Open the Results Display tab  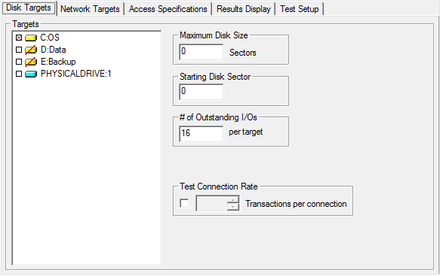pos(244,9)
